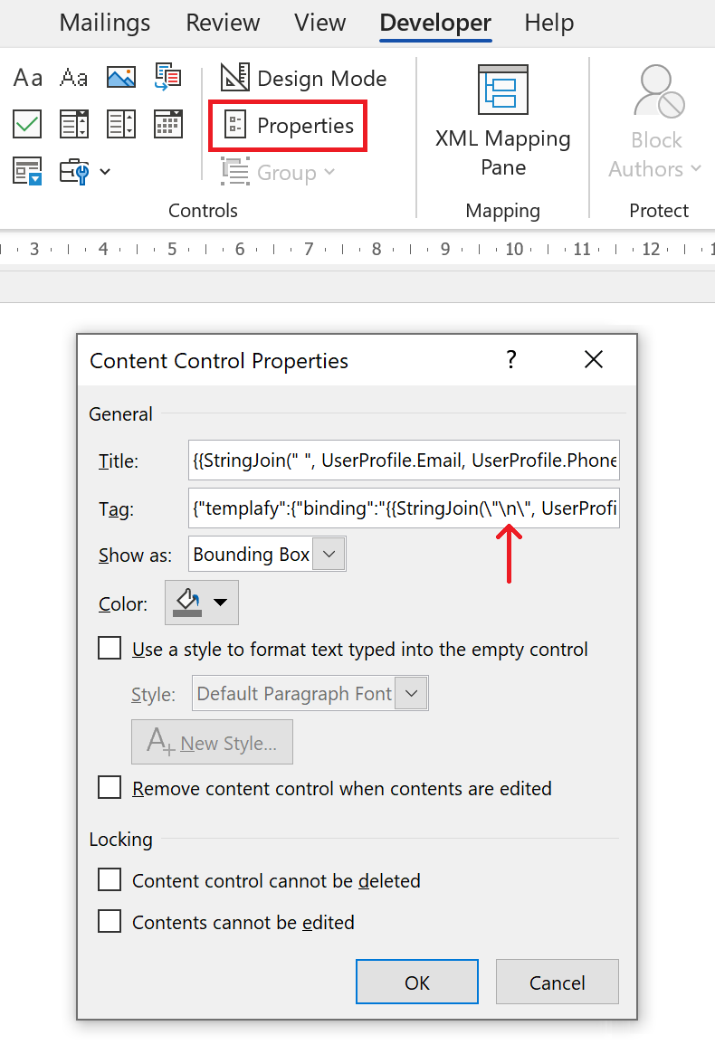
Task: Insert a Picture content control
Action: 121,78
